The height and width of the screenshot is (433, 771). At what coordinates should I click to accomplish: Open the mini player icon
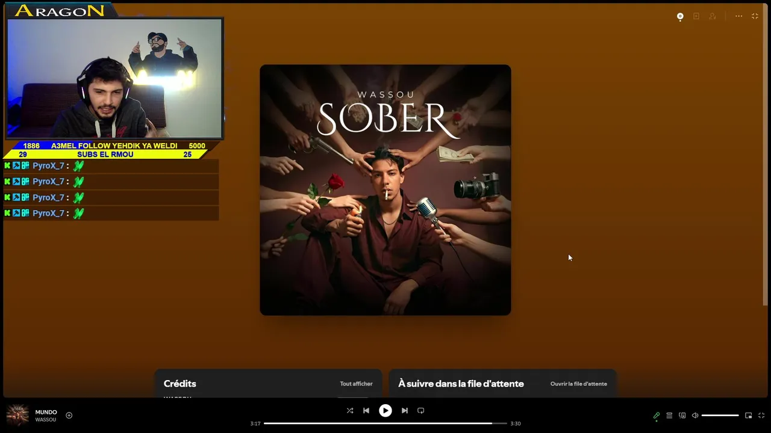[749, 416]
